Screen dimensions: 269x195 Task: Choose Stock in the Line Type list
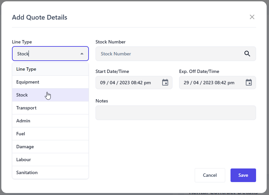[x=22, y=95]
